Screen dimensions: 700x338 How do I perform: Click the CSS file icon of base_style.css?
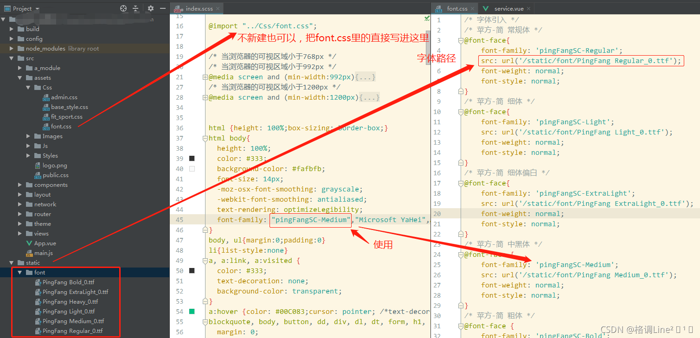pos(46,107)
